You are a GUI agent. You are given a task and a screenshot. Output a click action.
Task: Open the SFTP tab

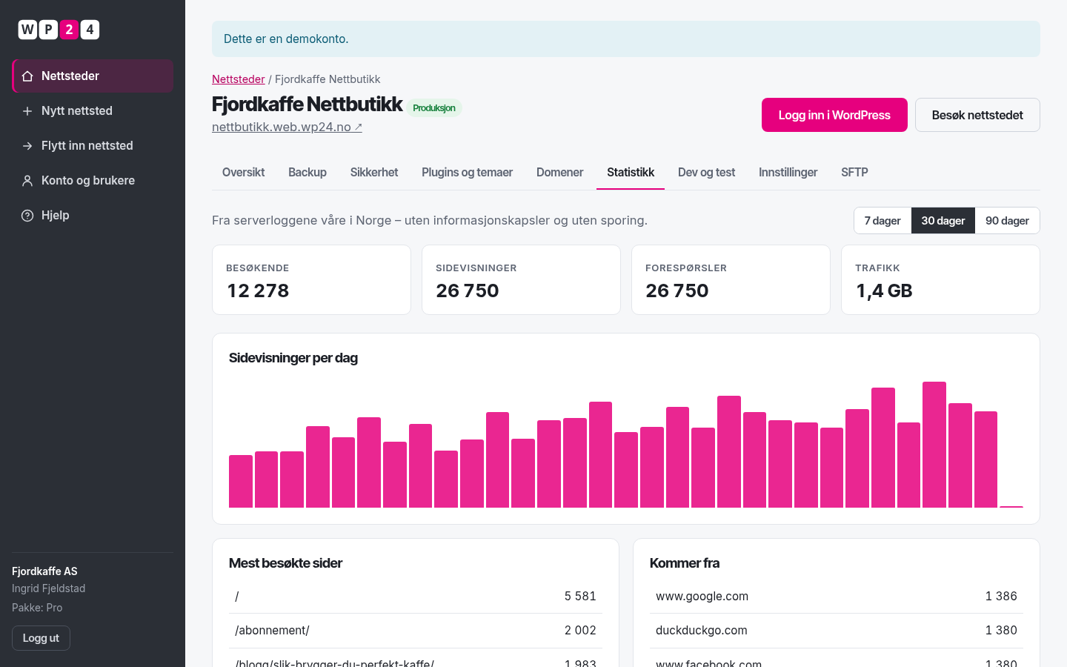coord(854,173)
